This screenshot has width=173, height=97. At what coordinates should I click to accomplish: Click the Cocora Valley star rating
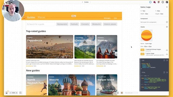(78, 66)
